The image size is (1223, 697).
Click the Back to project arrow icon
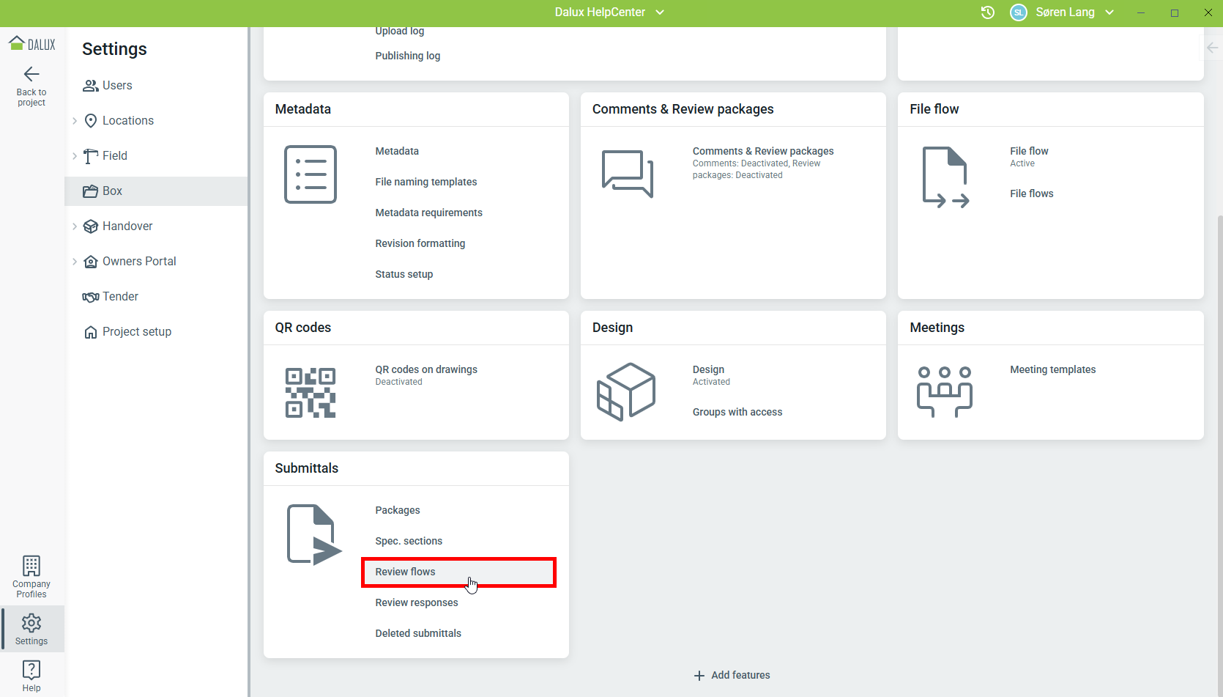(x=31, y=74)
